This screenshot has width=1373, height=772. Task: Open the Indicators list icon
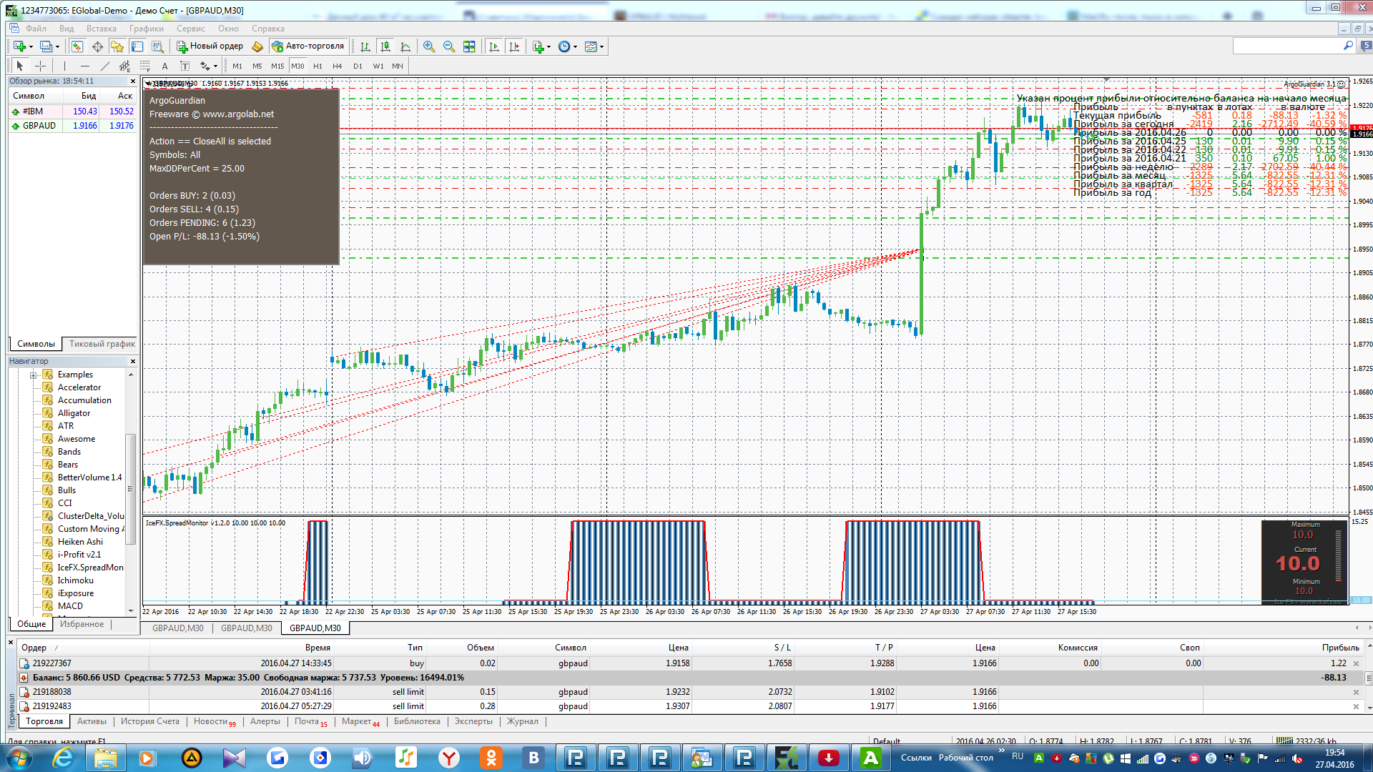(x=538, y=46)
